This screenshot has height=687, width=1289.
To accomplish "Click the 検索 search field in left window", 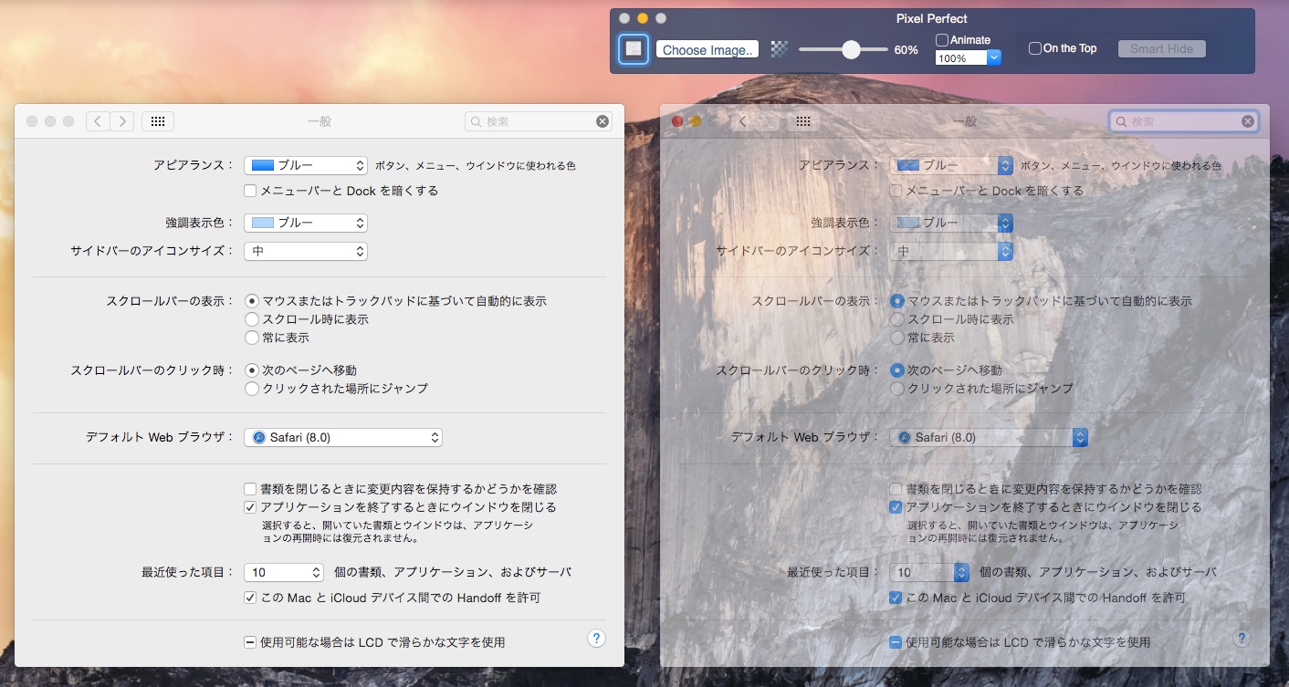I will pyautogui.click(x=539, y=121).
